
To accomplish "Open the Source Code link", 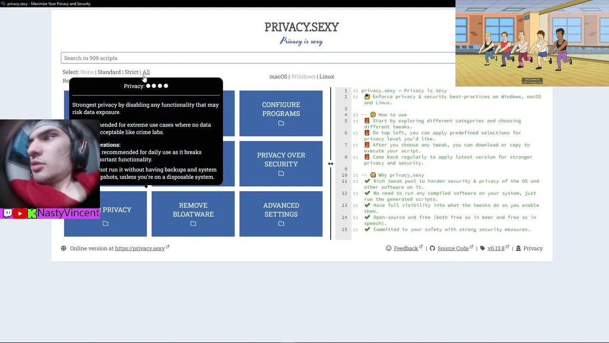I will (453, 248).
